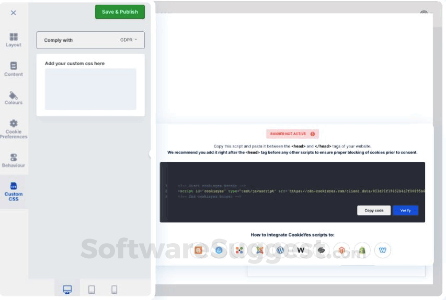Image resolution: width=446 pixels, height=300 pixels.
Task: Click 'Add your custom css here' label
Action: [x=75, y=64]
